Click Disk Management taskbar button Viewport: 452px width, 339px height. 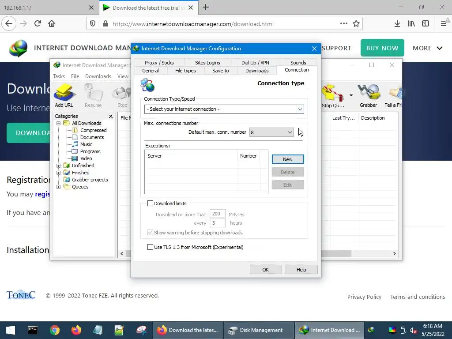click(x=258, y=330)
